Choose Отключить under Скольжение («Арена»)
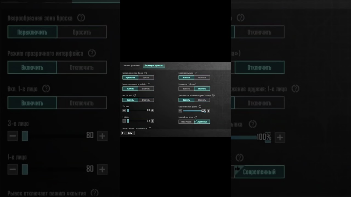 (x=202, y=89)
